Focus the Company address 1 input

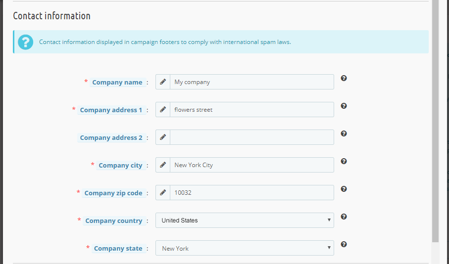(x=251, y=110)
